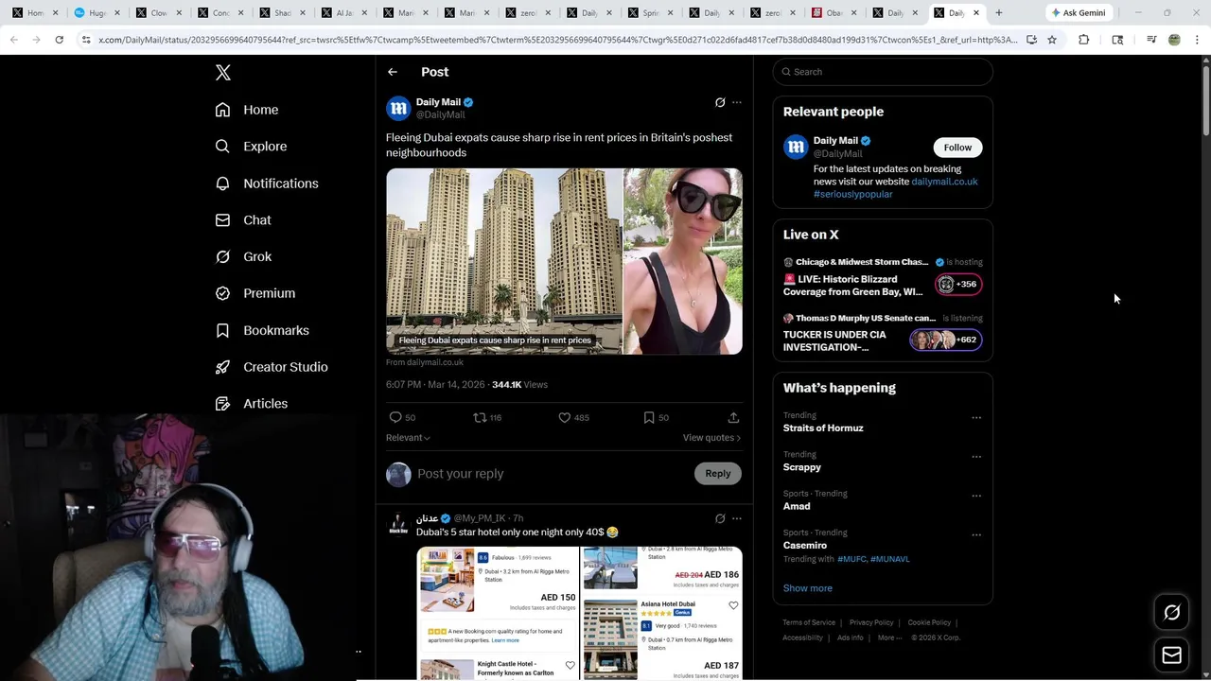Click the Grok icon on Daily Mail post

click(x=720, y=102)
